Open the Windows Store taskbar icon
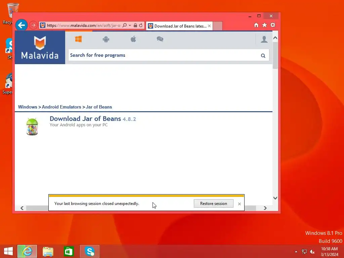Viewport: 344px width, 258px height. click(69, 251)
